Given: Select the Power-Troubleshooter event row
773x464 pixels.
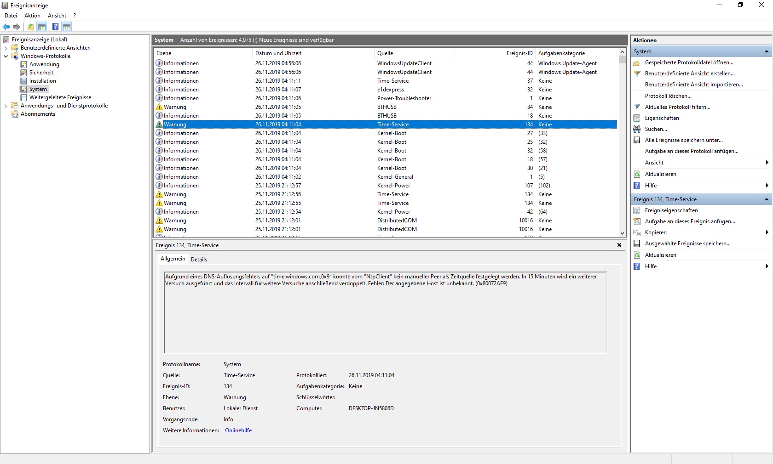Looking at the screenshot, I should pos(386,98).
